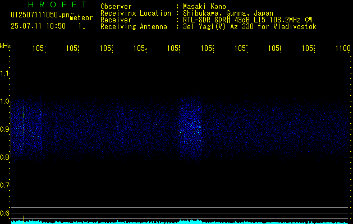Select the observer name Masaki Kano
Screen dimensions: 353x224
coord(204,7)
